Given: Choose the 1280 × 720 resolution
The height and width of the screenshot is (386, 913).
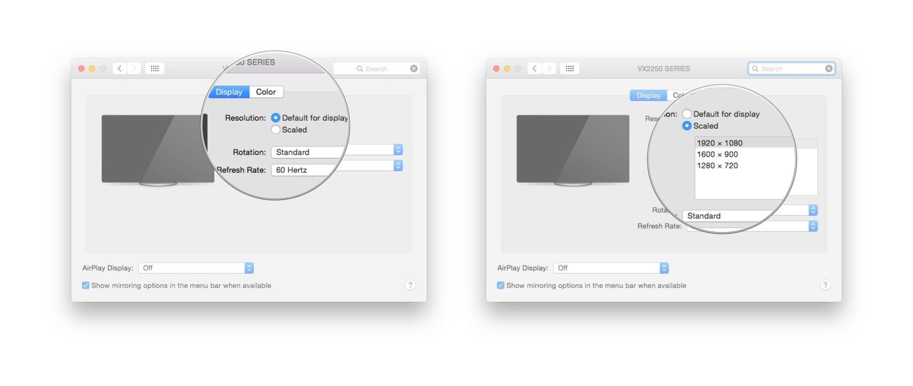Looking at the screenshot, I should click(717, 166).
